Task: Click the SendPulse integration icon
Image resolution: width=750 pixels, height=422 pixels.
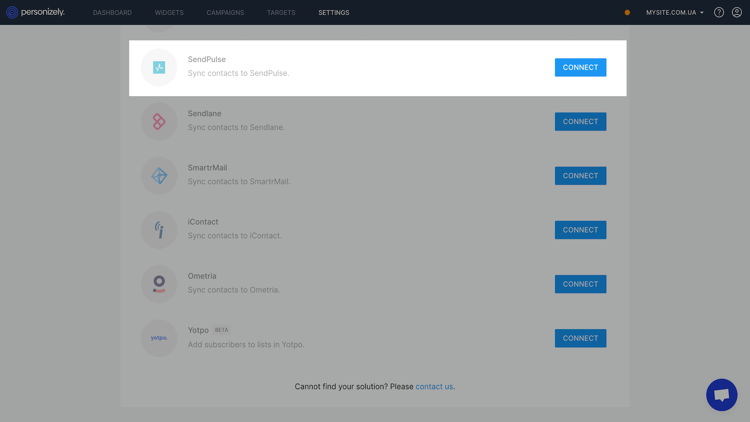Action: (159, 68)
